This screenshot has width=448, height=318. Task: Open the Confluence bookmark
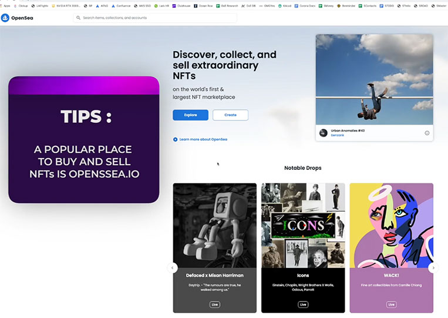pyautogui.click(x=121, y=6)
